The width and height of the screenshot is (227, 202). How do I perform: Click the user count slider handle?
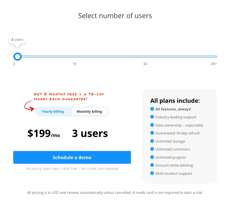click(x=17, y=57)
